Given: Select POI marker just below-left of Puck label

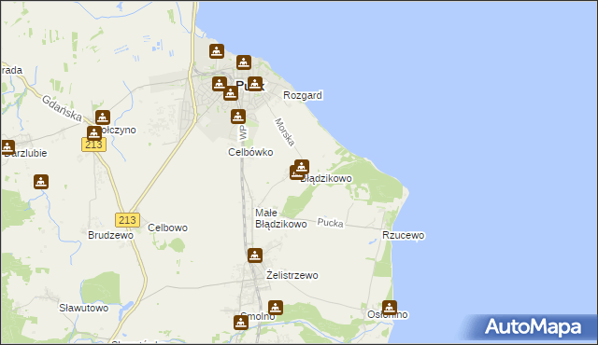Looking at the screenshot, I should pyautogui.click(x=231, y=93).
